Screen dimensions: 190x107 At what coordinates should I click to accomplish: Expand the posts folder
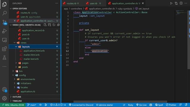pos(16,67)
